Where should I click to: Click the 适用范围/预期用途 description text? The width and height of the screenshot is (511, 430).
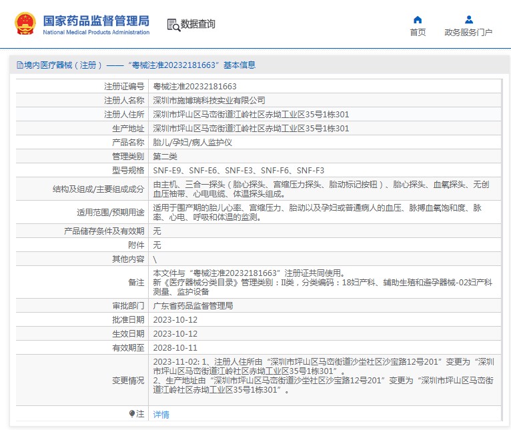coord(317,213)
